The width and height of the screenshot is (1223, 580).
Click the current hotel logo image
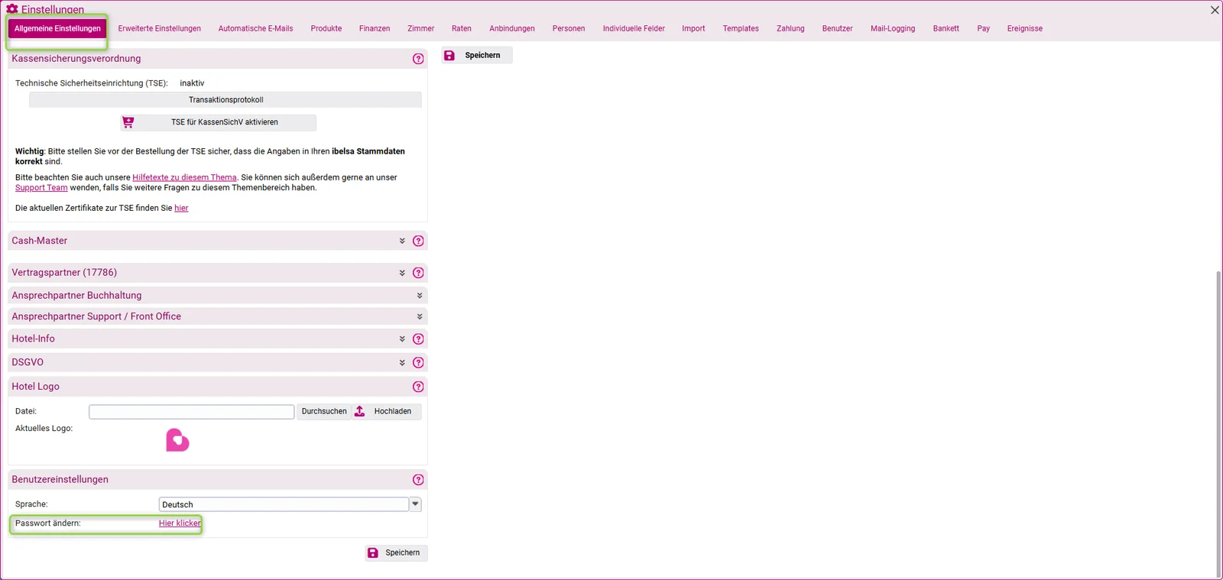pos(177,441)
